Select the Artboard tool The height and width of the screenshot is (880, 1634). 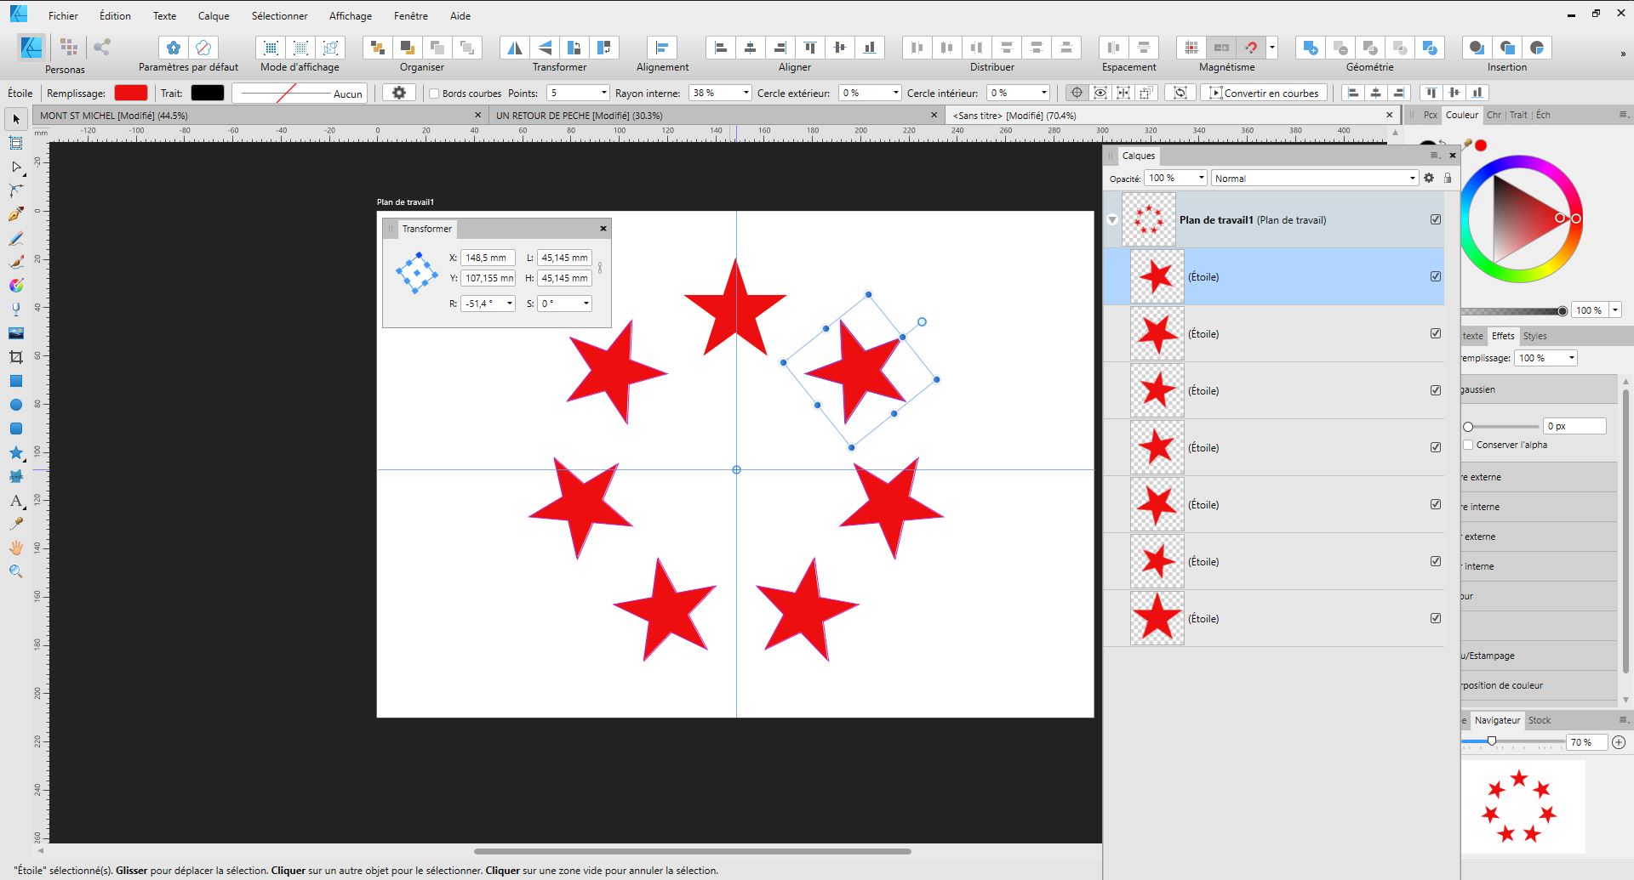[15, 143]
